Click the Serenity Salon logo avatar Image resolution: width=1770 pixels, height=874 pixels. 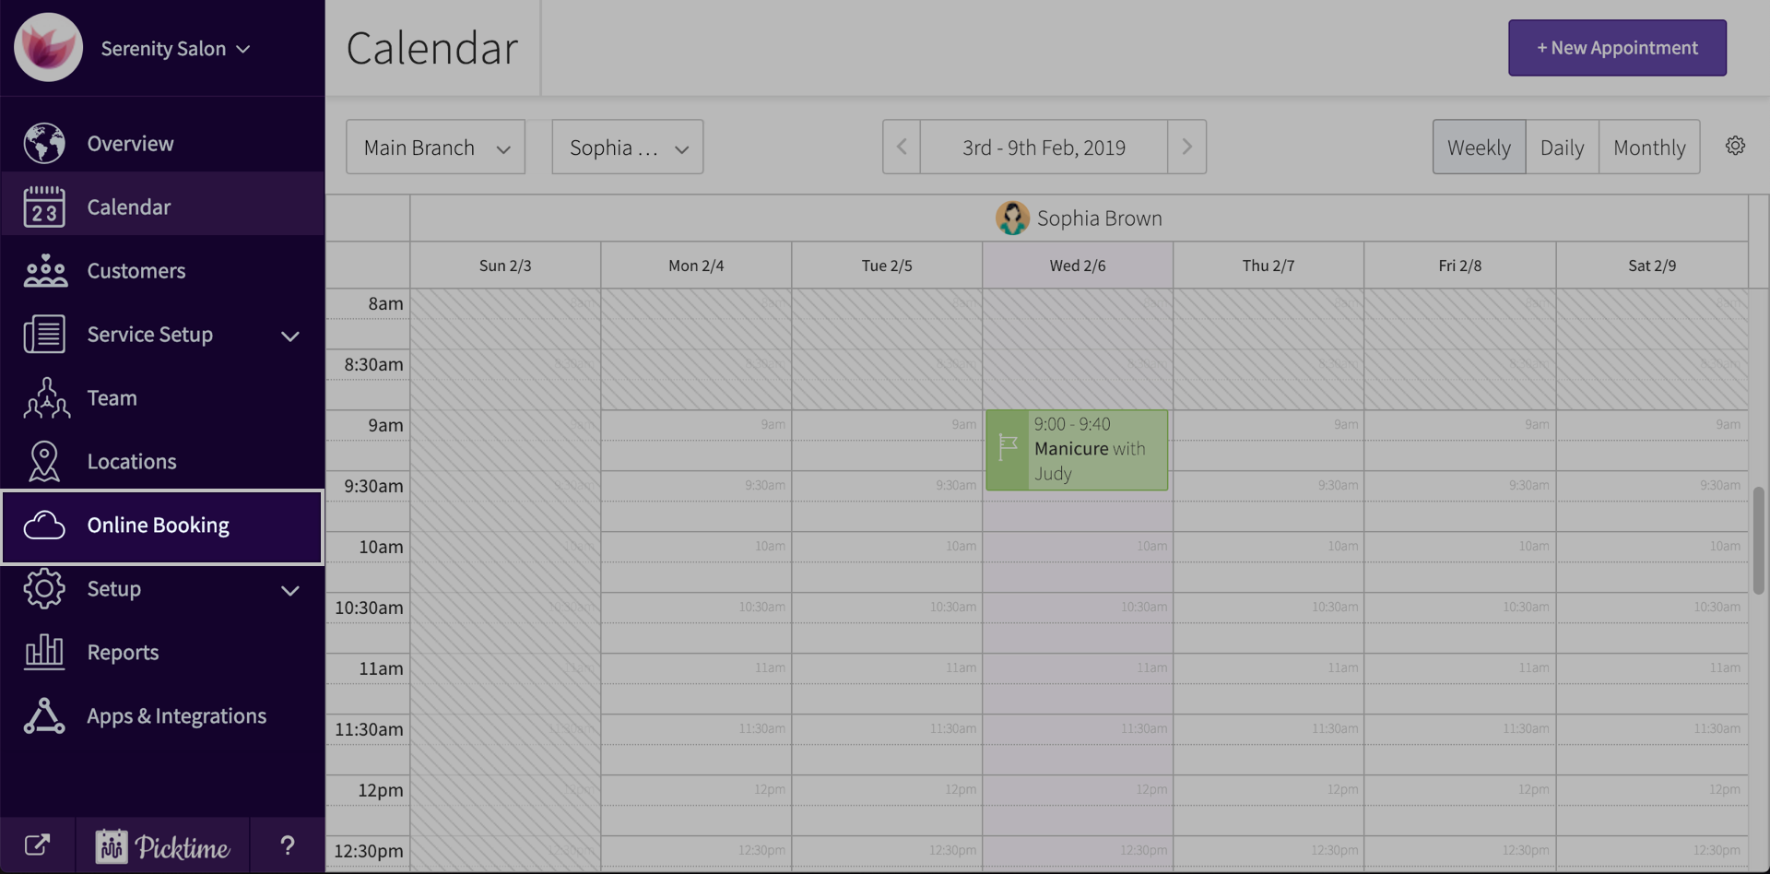pyautogui.click(x=48, y=47)
